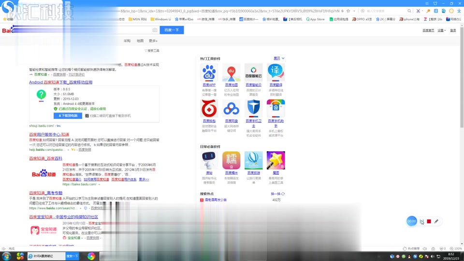Click the 如何使用百度知道 sublink
This screenshot has height=261, width=464.
96,179
